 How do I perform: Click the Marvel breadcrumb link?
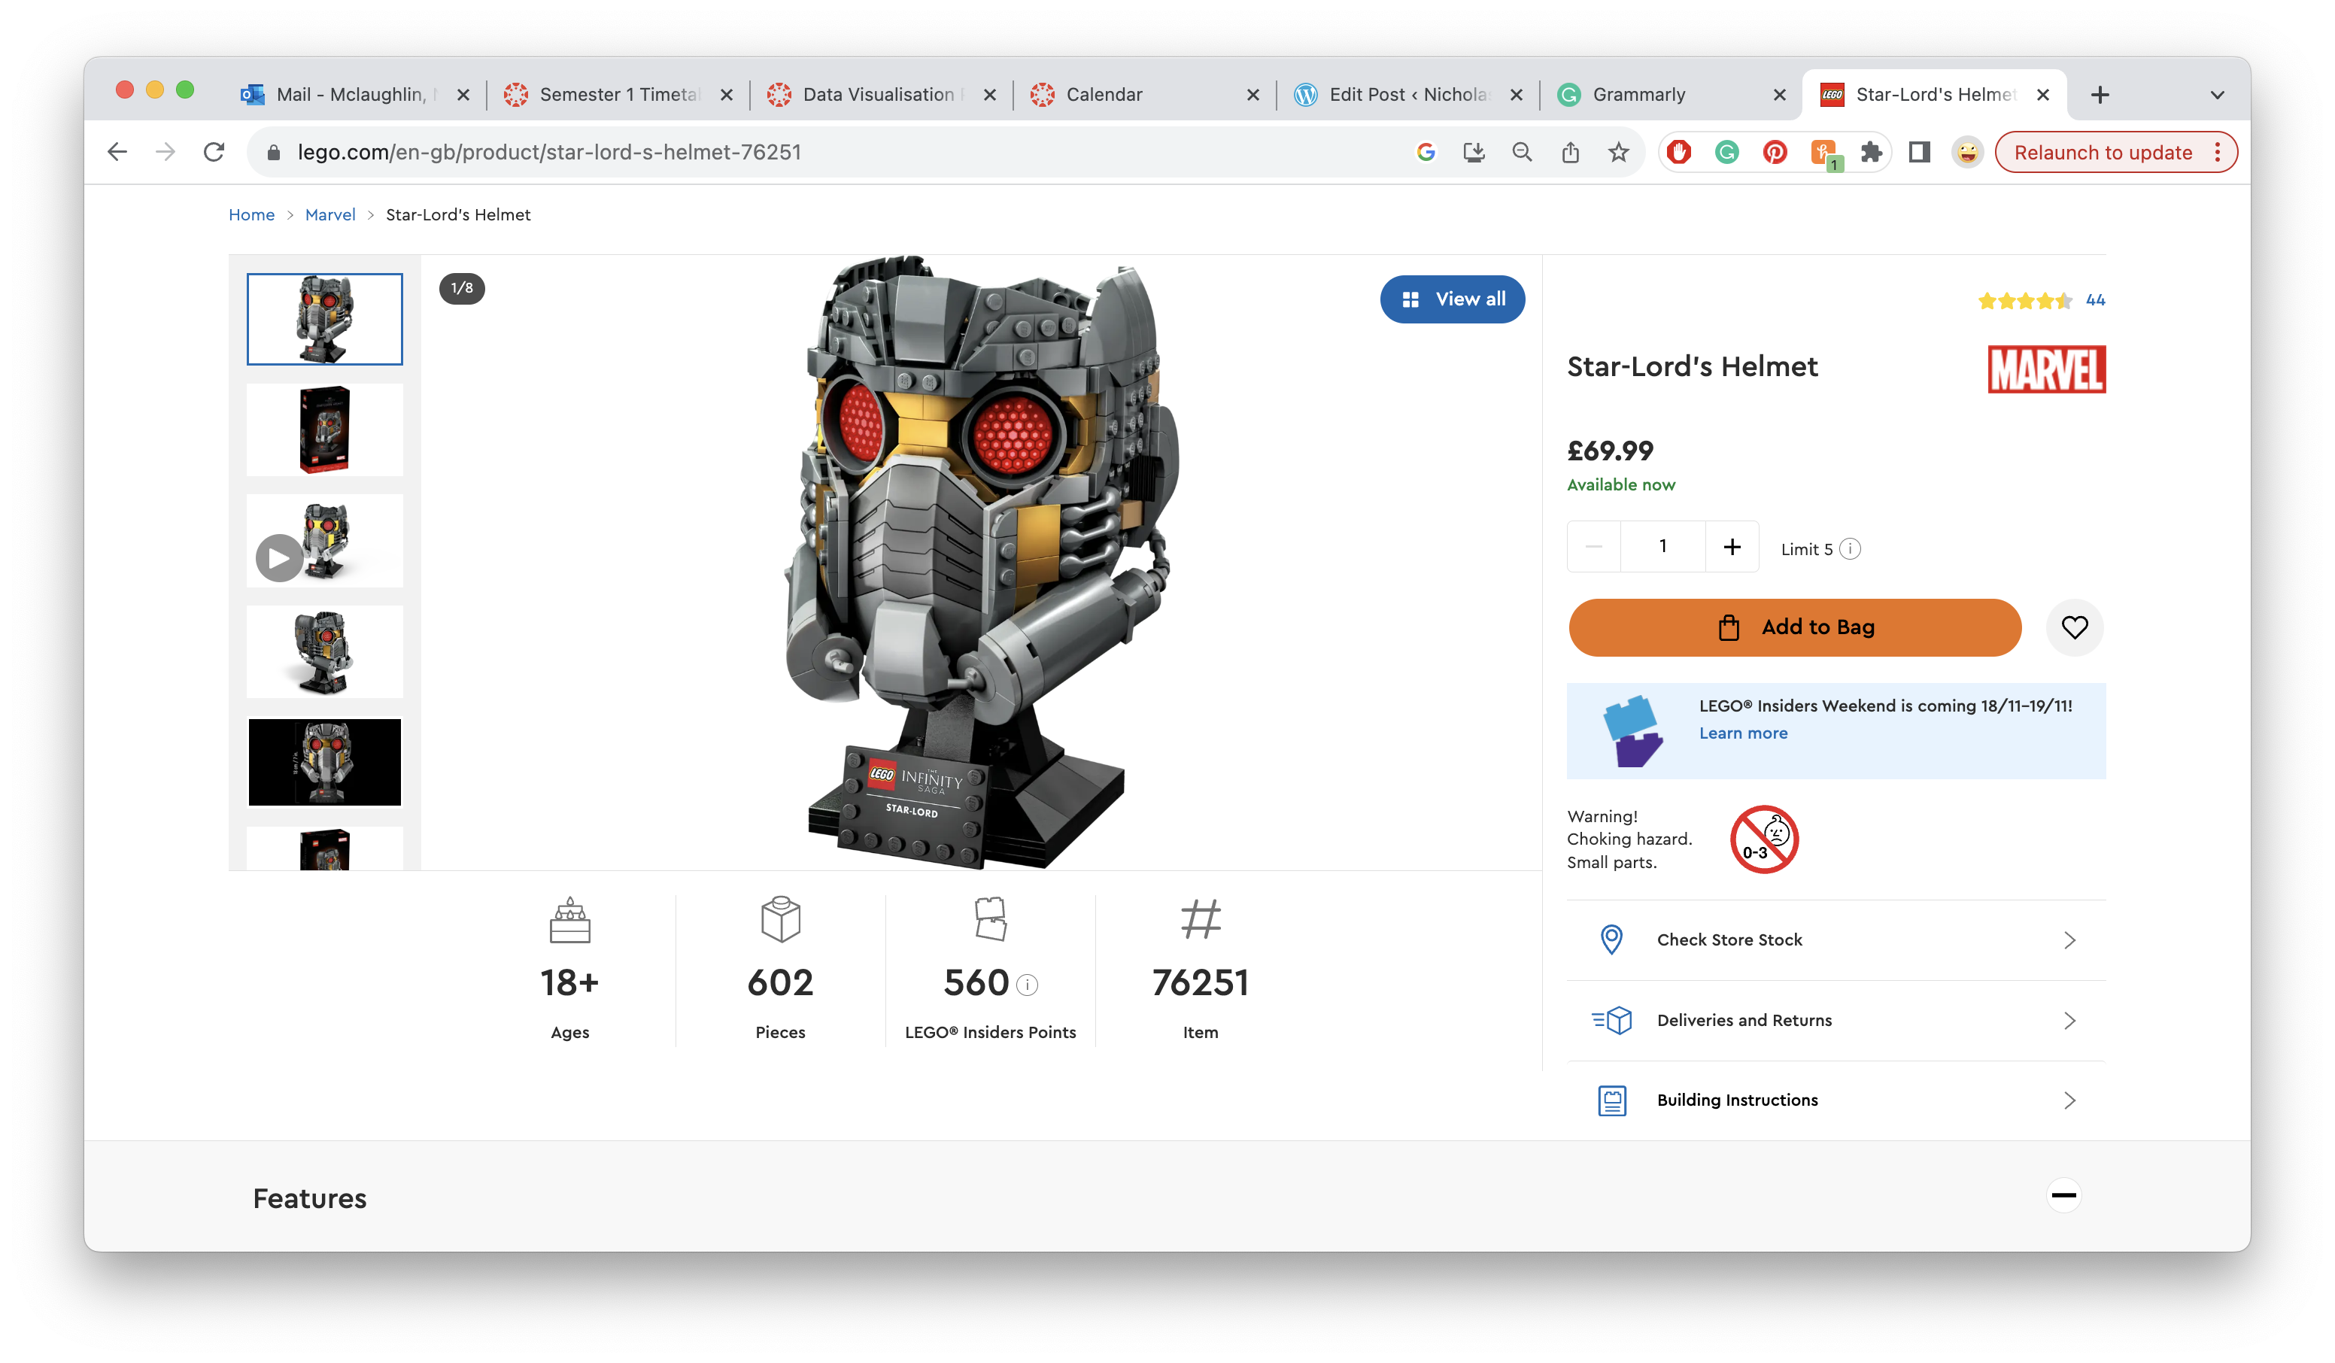tap(330, 215)
